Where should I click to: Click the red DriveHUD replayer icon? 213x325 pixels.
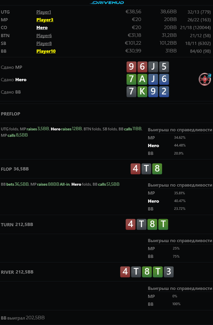click(x=205, y=79)
